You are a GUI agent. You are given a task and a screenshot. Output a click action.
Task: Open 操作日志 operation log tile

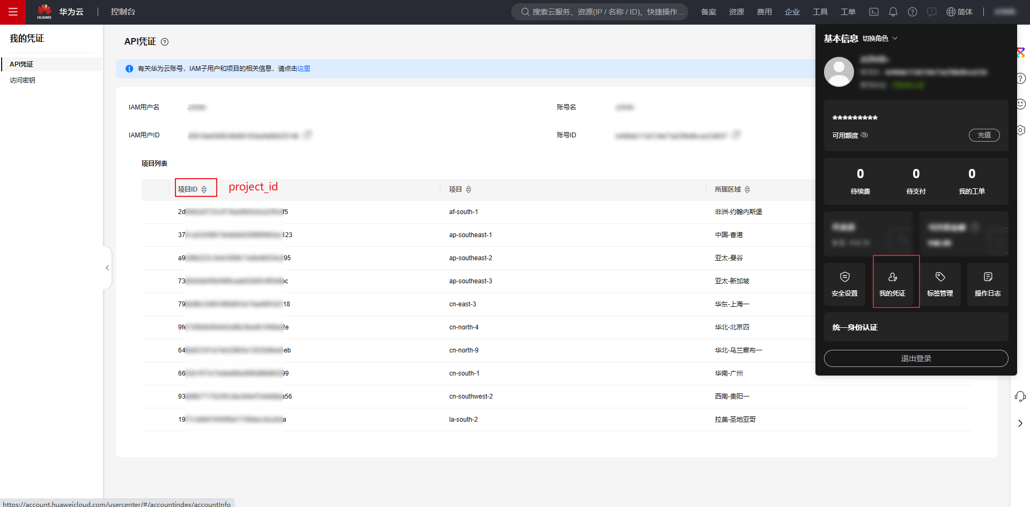click(x=988, y=283)
